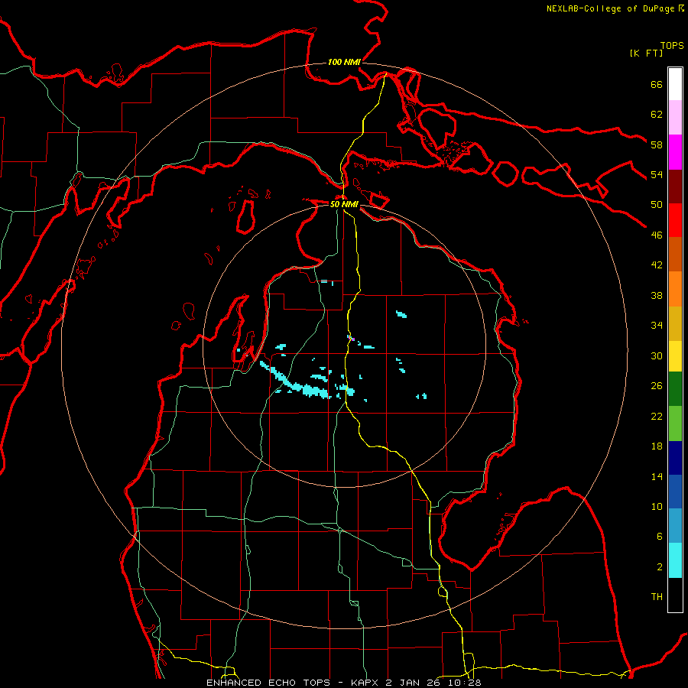Click the '10:28' timestamp text
The image size is (688, 688).
pyautogui.click(x=465, y=683)
